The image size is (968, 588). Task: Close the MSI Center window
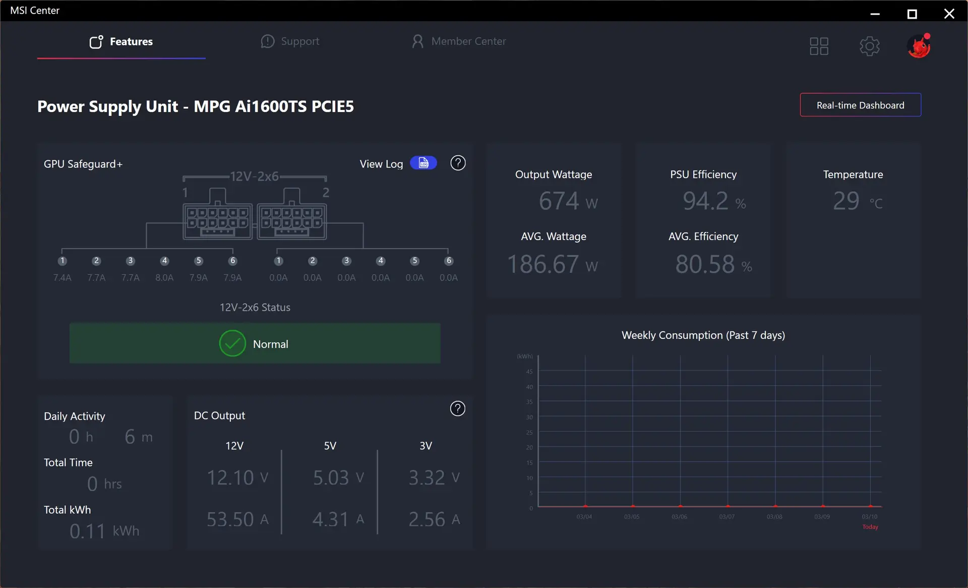pos(949,14)
